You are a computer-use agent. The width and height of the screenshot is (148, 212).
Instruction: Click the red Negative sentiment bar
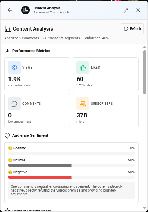40,177
